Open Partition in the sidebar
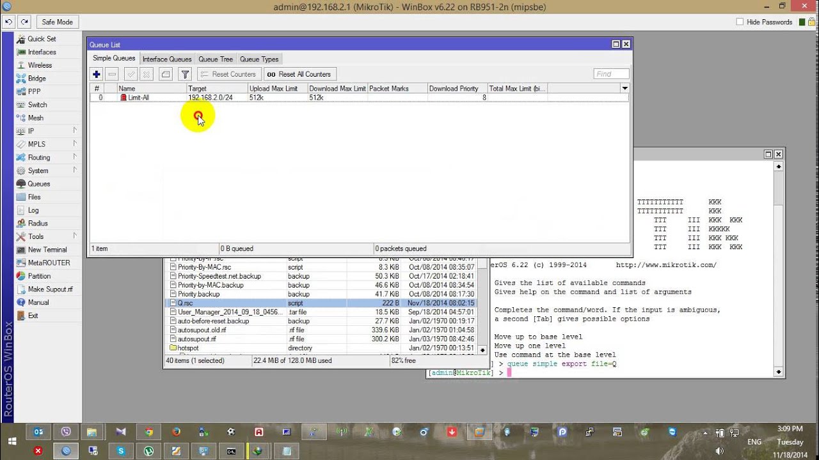The height and width of the screenshot is (460, 819). click(x=39, y=276)
